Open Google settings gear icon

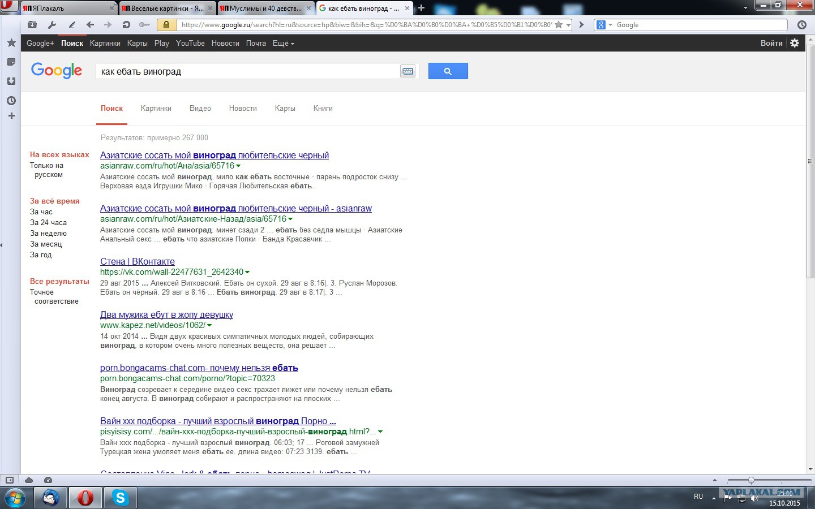795,43
